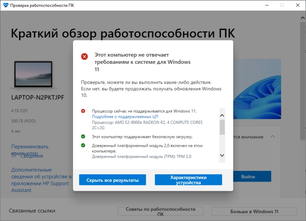Click main window scrollbar up arrow

point(303,18)
